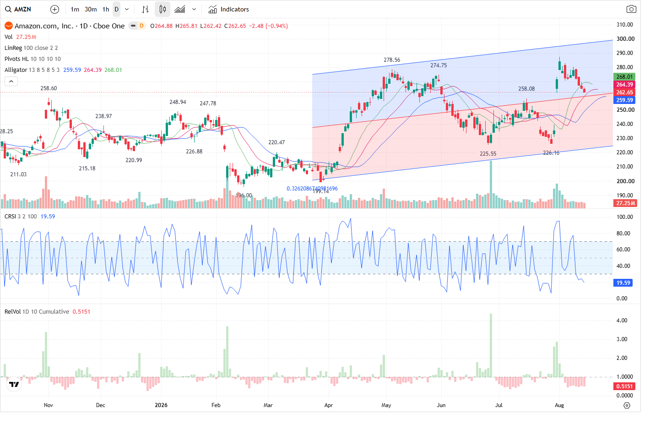Click the Dec time axis label
This screenshot has height=435, width=650.
[101, 405]
